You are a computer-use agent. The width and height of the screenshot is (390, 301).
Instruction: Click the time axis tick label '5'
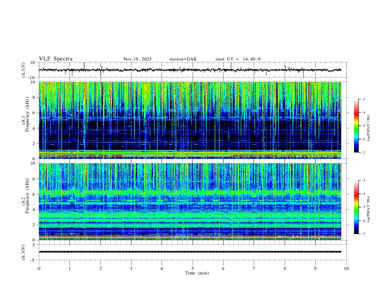pyautogui.click(x=193, y=269)
